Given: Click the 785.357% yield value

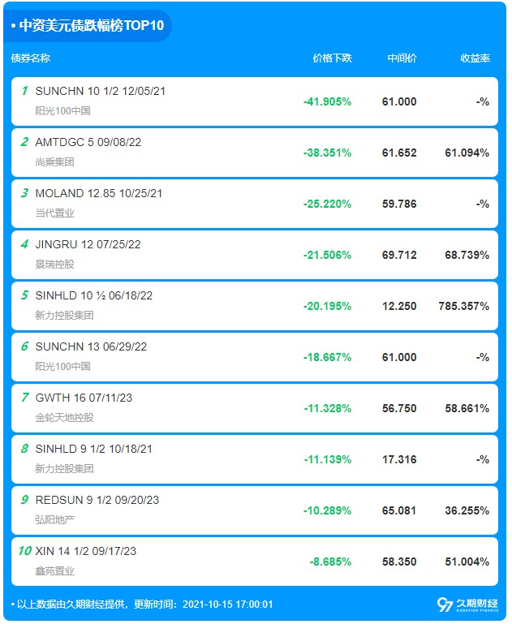Looking at the screenshot, I should (x=462, y=306).
